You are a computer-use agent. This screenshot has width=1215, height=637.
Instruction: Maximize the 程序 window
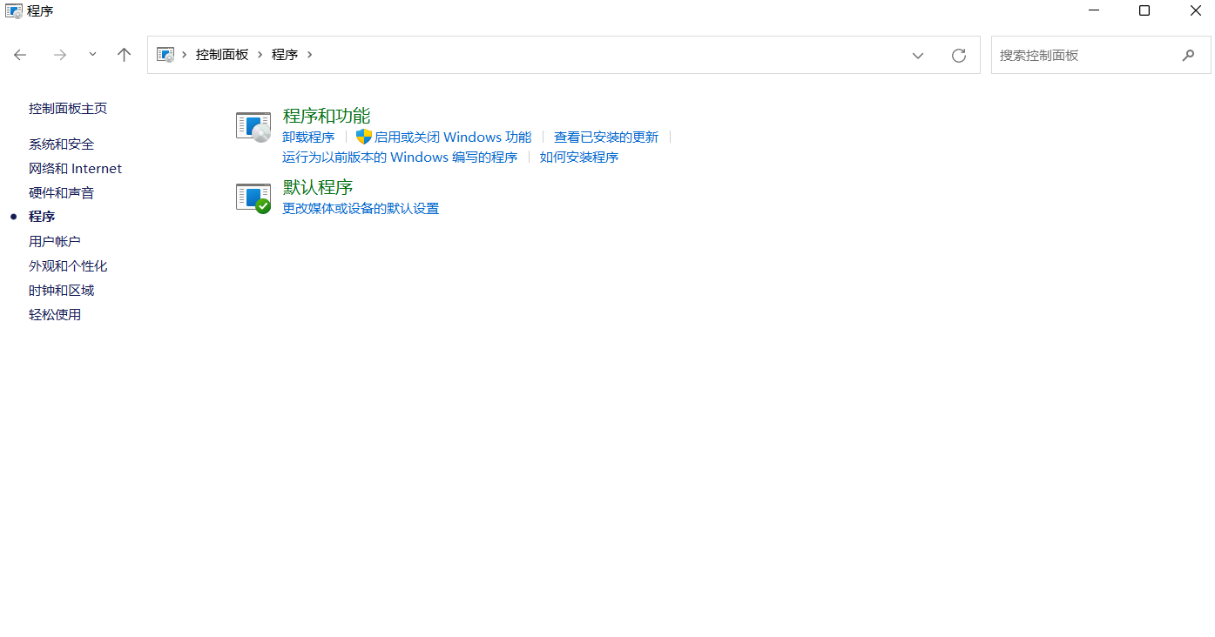pos(1144,10)
